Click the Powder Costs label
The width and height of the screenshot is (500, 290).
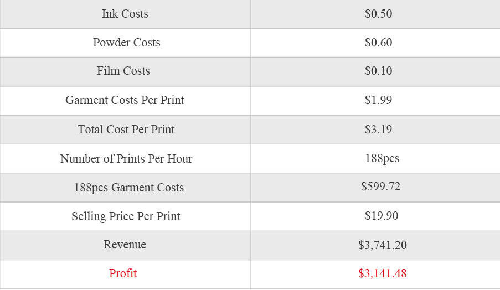point(126,43)
